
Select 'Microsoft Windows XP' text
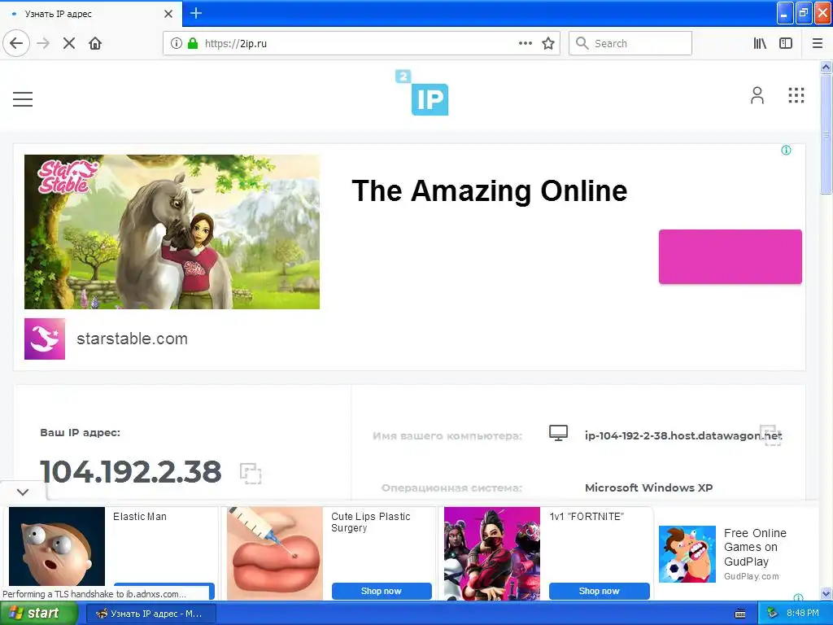[x=648, y=487]
